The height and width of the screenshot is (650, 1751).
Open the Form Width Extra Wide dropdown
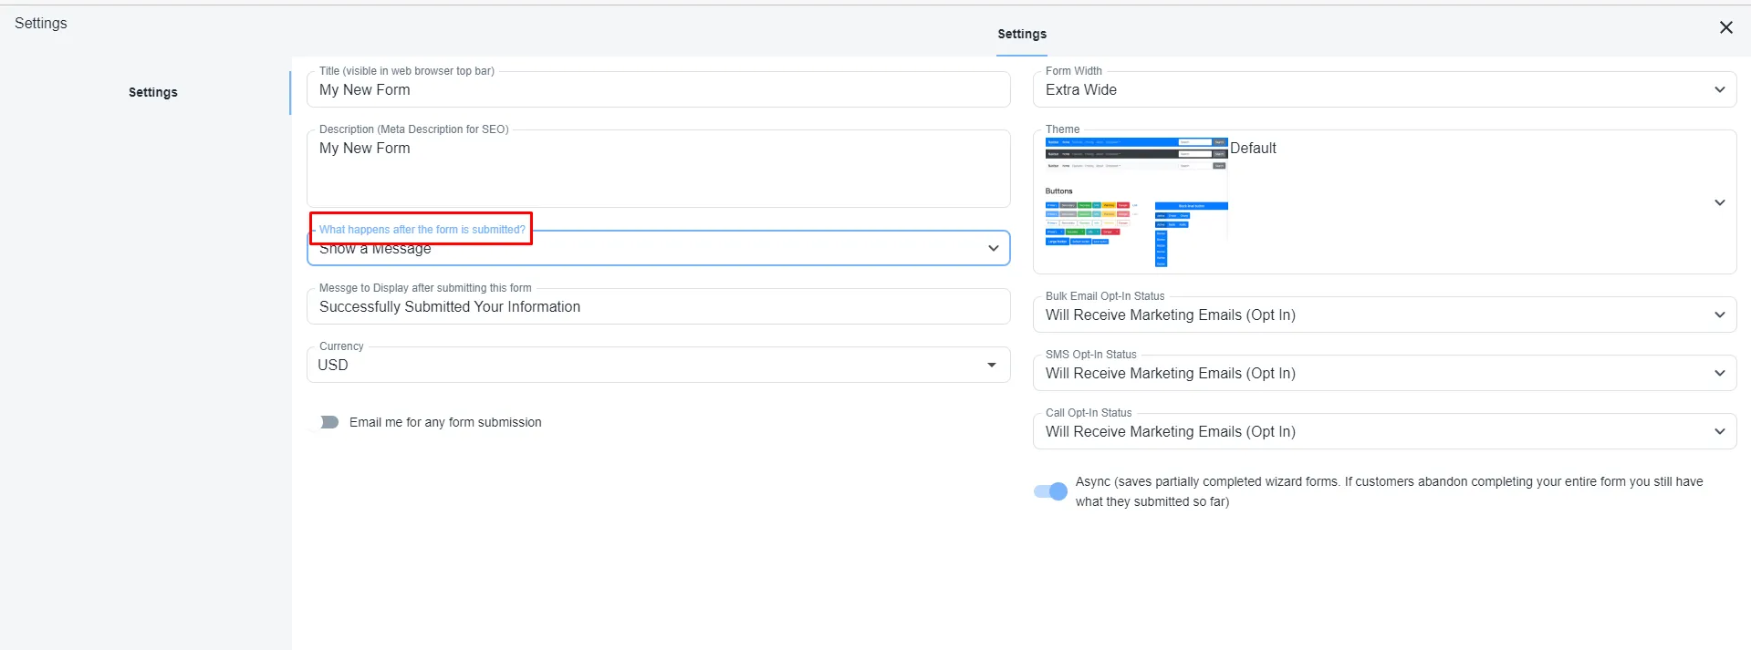(x=1384, y=89)
